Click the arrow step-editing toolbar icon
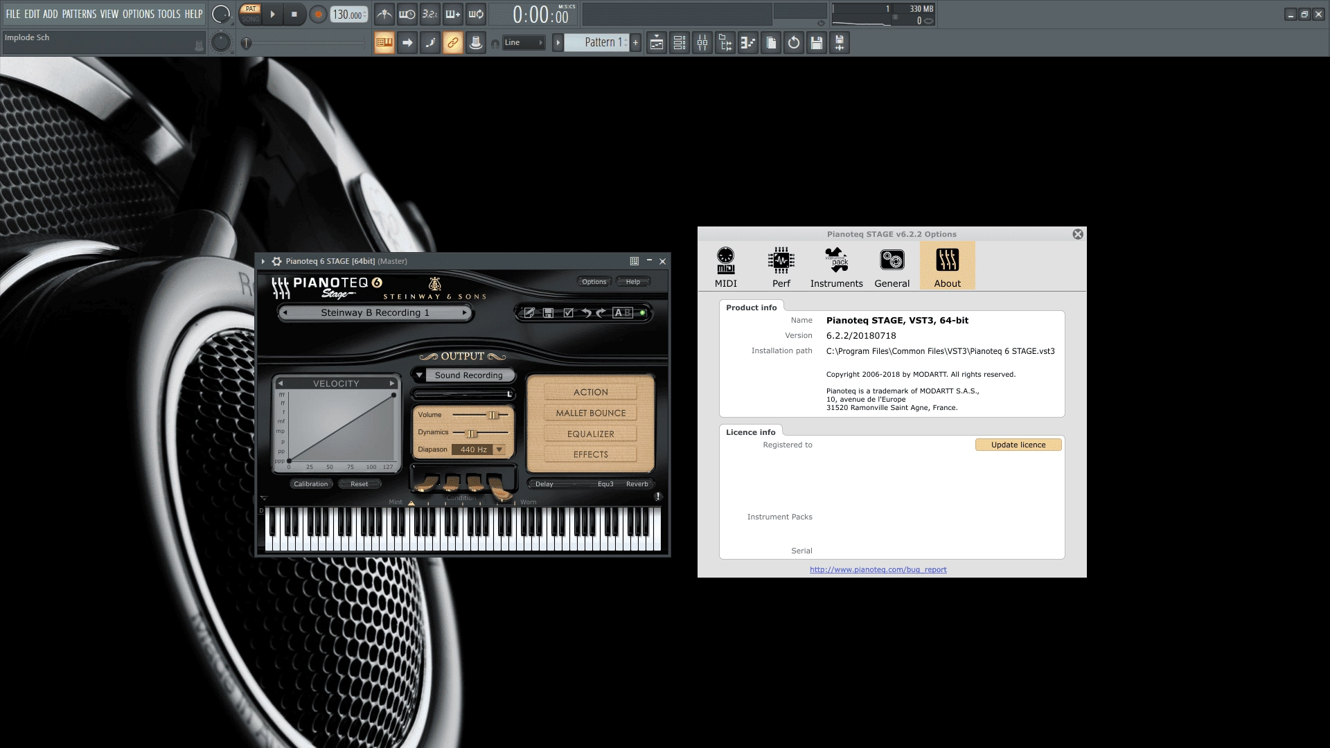The width and height of the screenshot is (1330, 748). (x=407, y=43)
